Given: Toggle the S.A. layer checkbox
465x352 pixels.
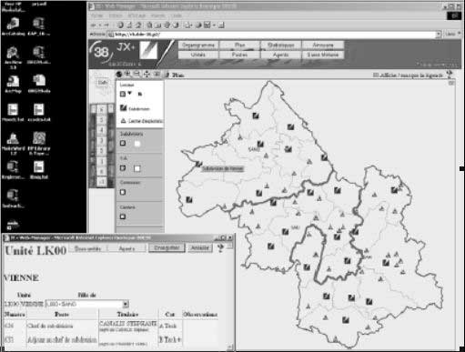Looking at the screenshot, I should click(x=123, y=168).
